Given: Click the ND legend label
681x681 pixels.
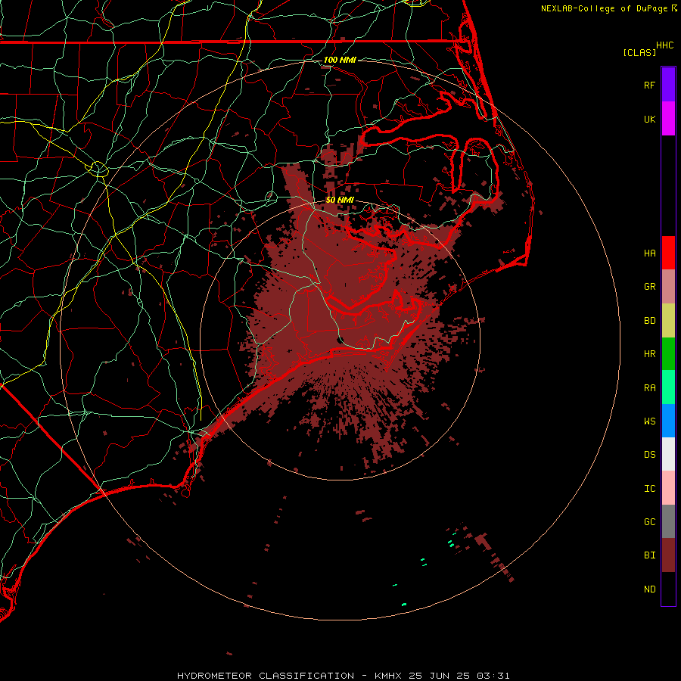Looking at the screenshot, I should (x=649, y=589).
